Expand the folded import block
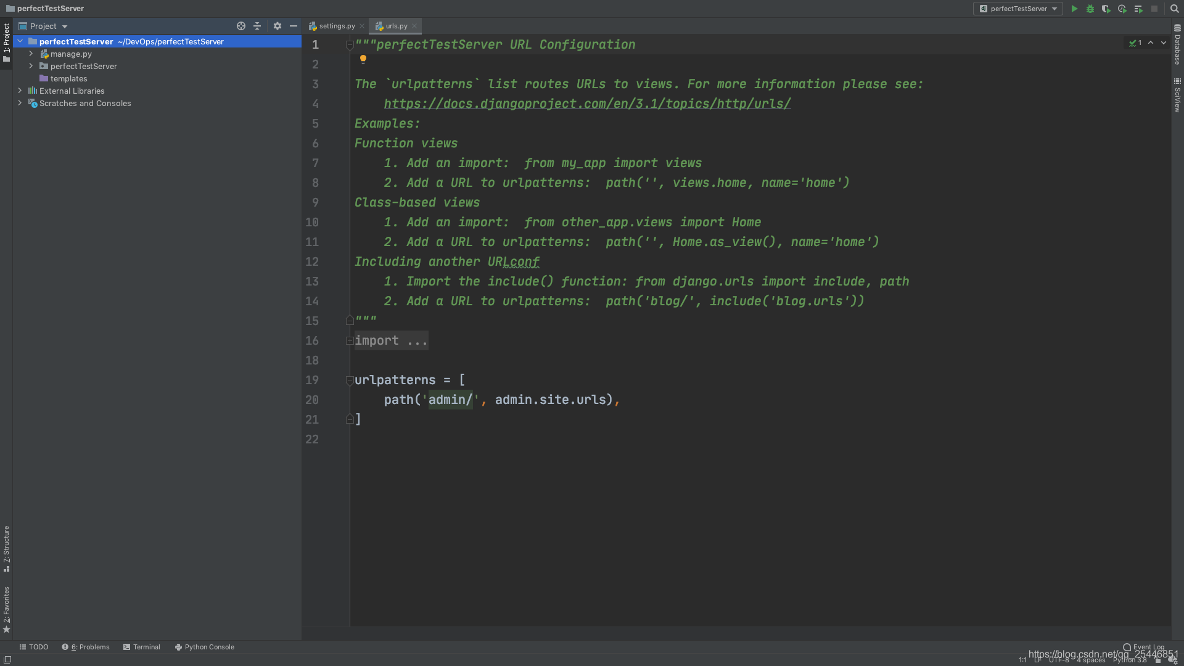Viewport: 1184px width, 666px height. (350, 340)
